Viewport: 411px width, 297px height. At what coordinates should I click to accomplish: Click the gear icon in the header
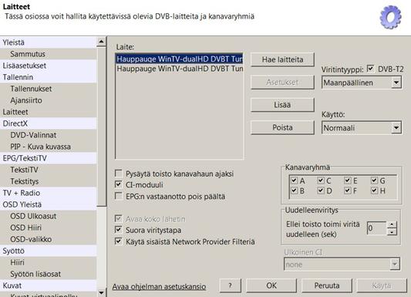(x=390, y=17)
